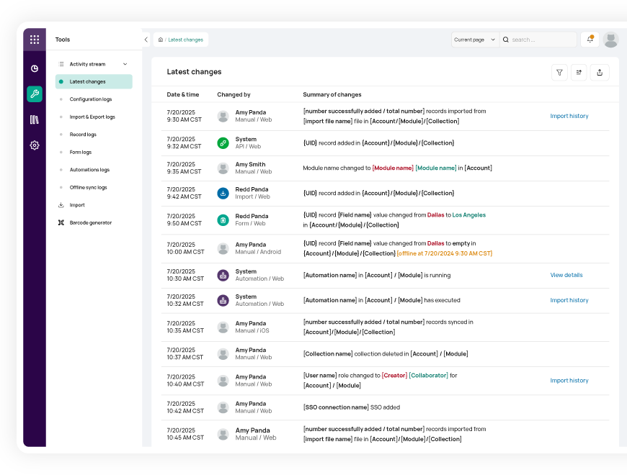Click the Tools panel heading
627x475 pixels.
[63, 40]
